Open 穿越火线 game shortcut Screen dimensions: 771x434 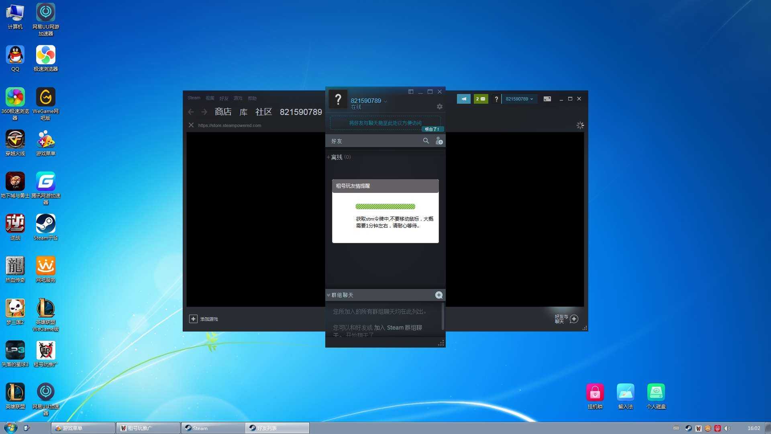pos(15,143)
